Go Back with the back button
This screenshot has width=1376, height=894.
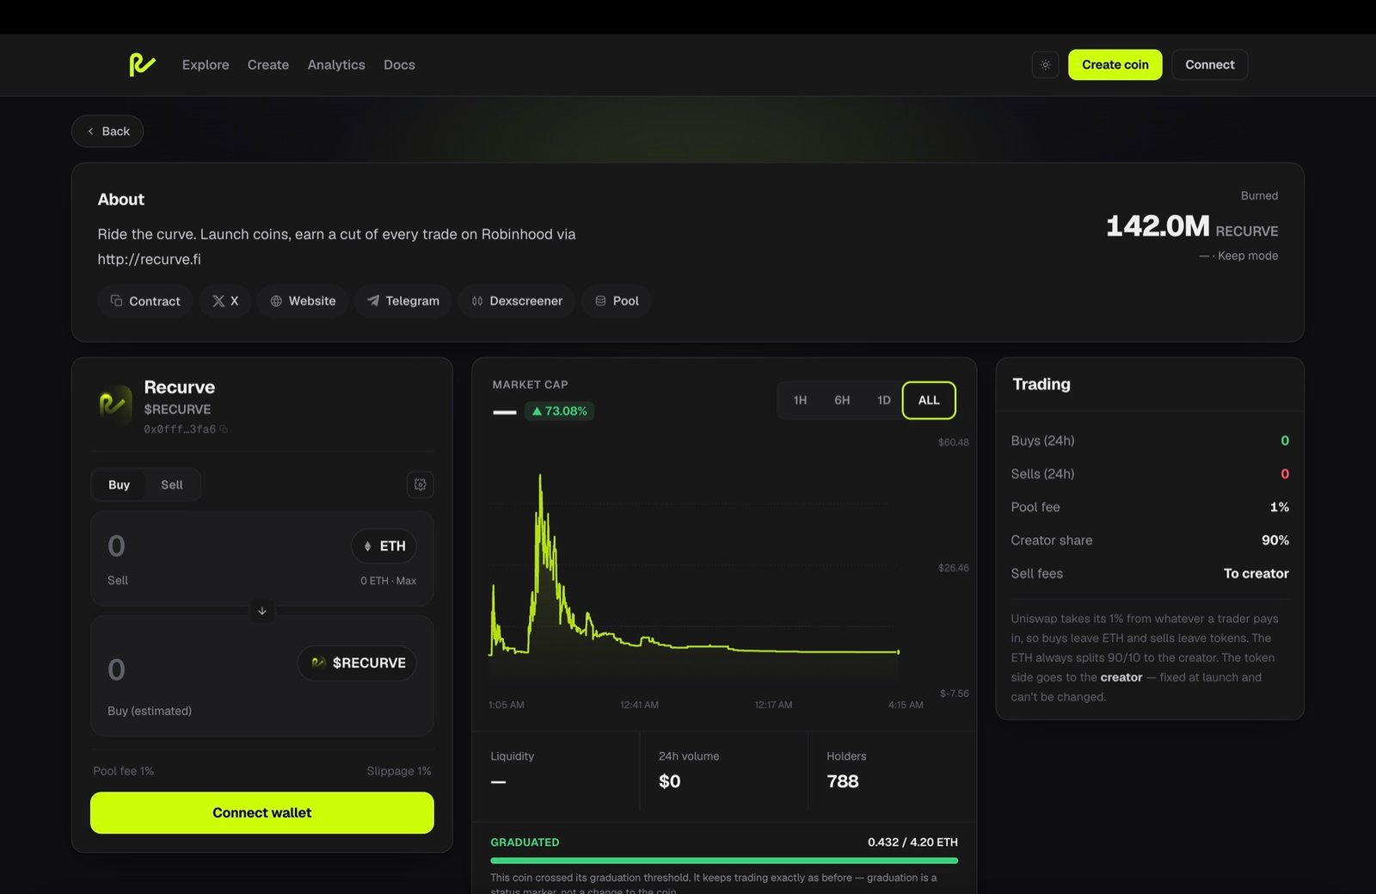click(107, 131)
